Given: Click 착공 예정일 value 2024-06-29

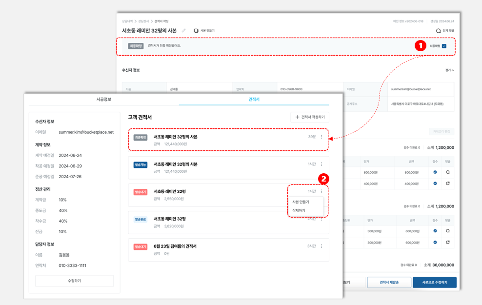Looking at the screenshot, I should [70, 166].
